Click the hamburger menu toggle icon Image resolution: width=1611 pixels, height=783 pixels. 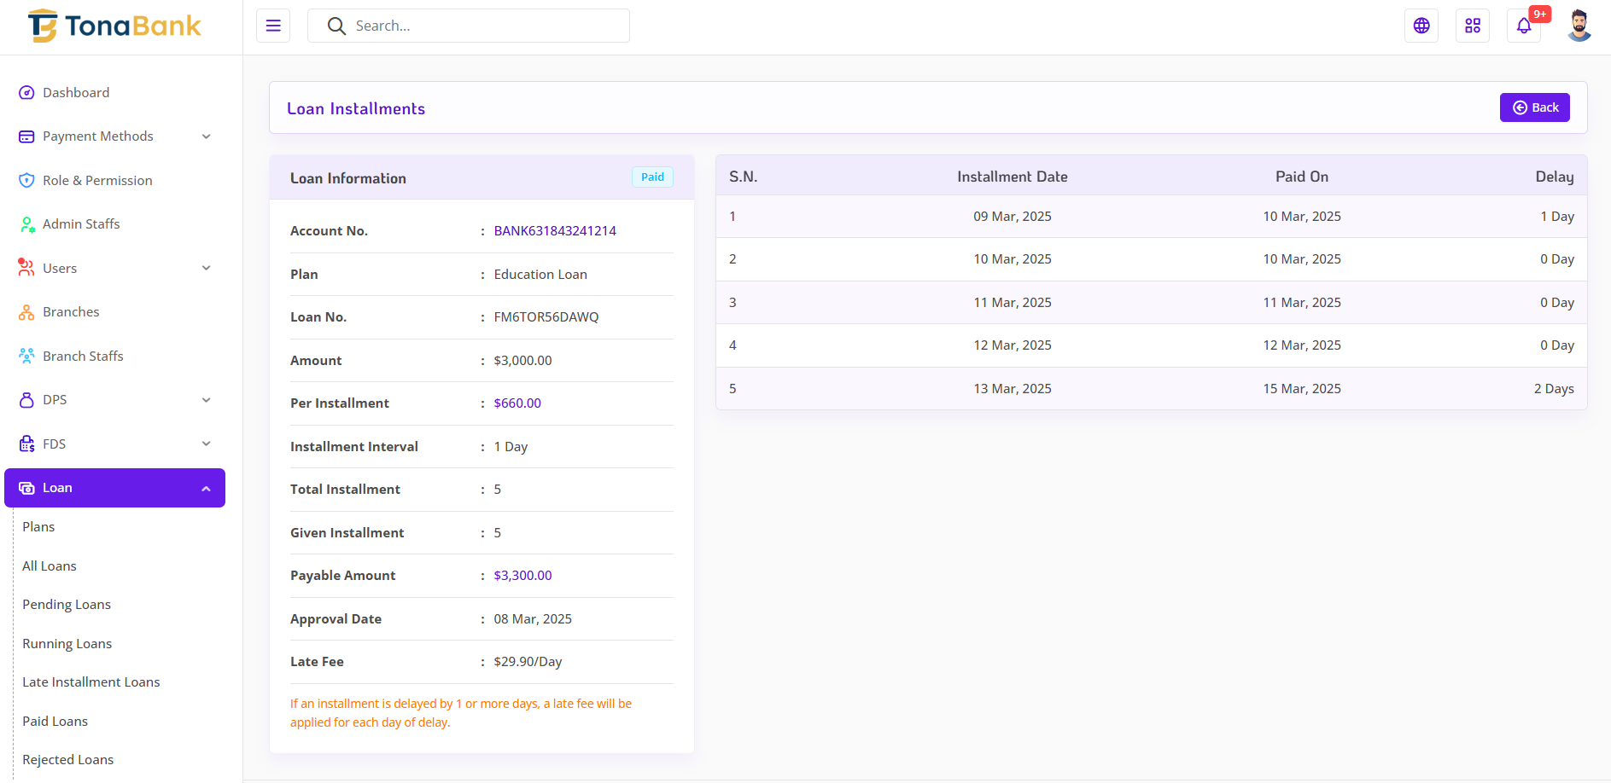[273, 26]
